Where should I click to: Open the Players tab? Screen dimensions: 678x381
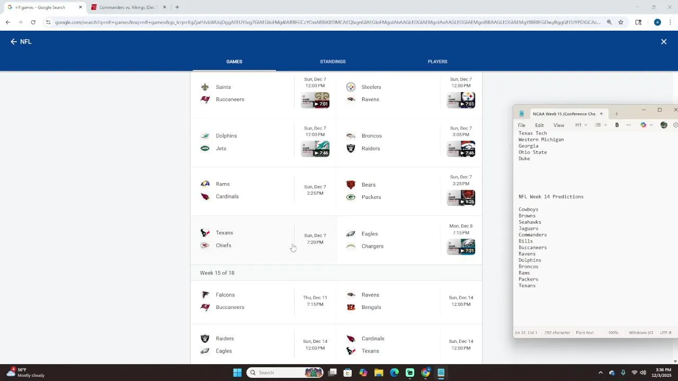pos(438,61)
